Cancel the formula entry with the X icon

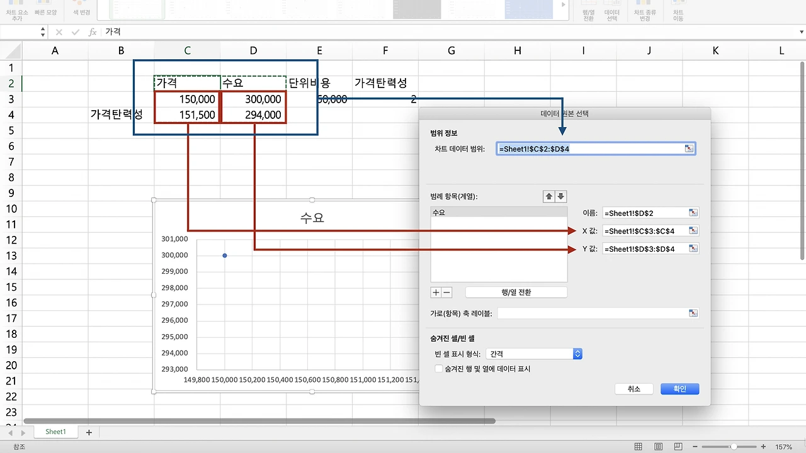click(x=59, y=31)
